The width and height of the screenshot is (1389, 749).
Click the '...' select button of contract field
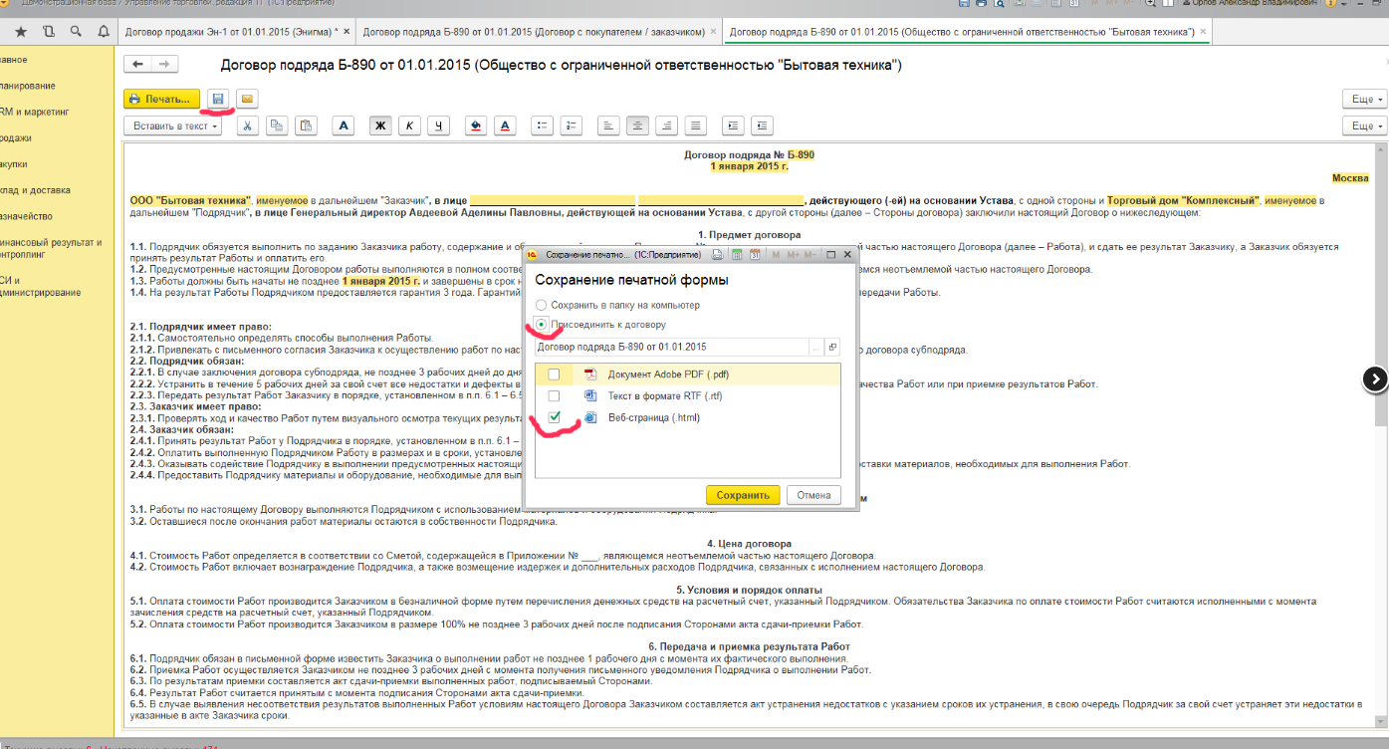[x=816, y=347]
